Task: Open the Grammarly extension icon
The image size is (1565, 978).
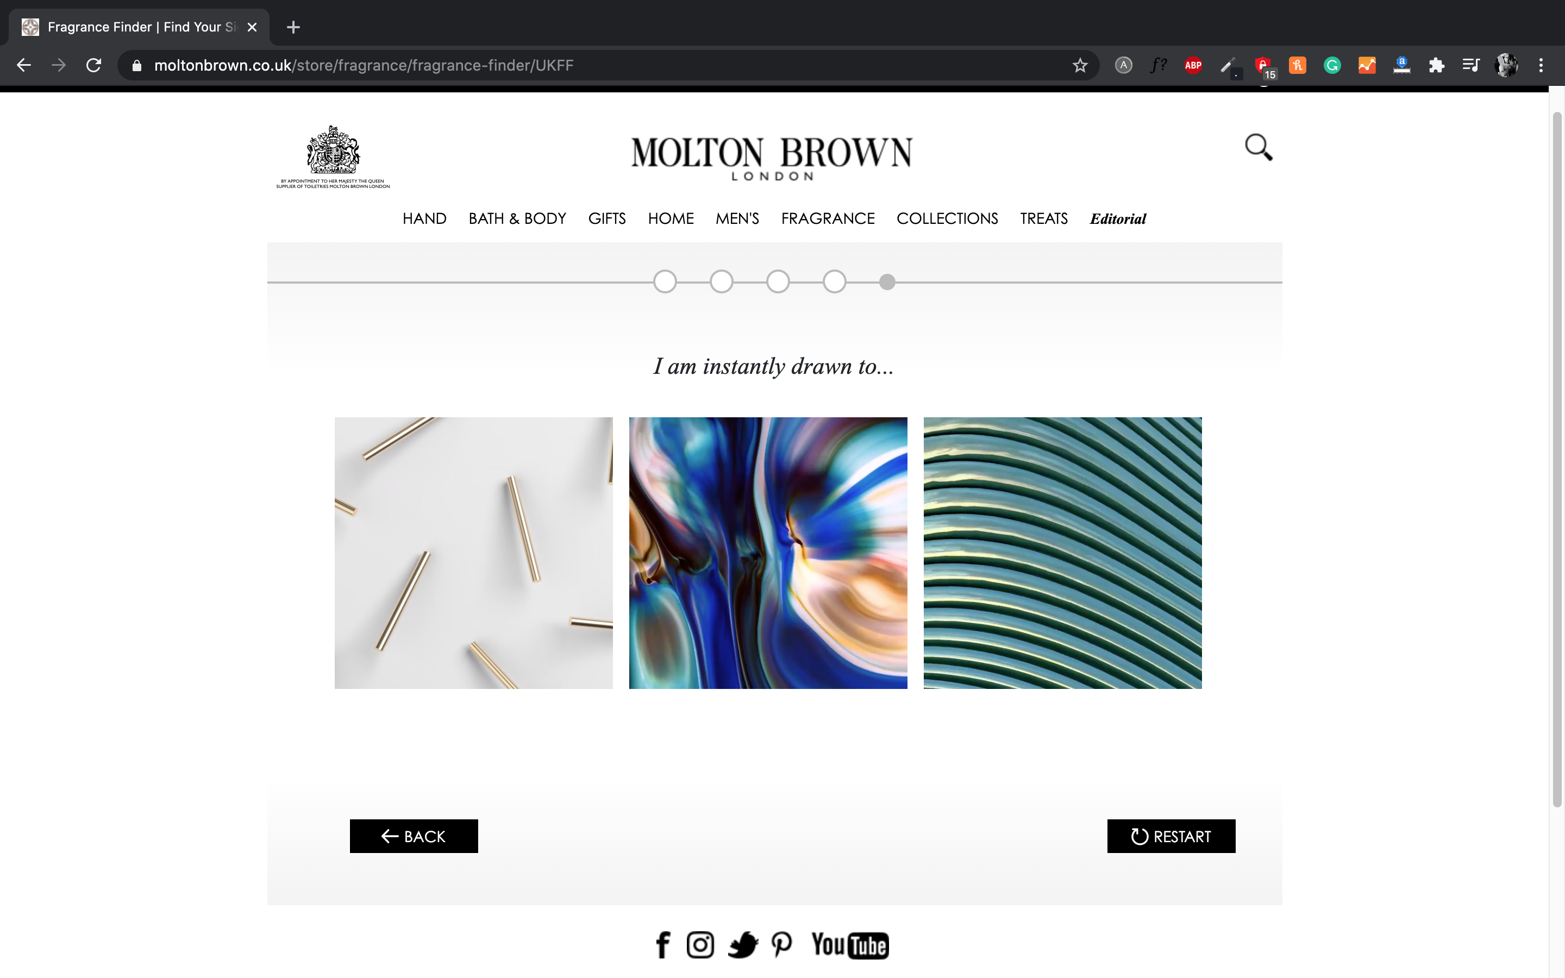Action: 1332,65
